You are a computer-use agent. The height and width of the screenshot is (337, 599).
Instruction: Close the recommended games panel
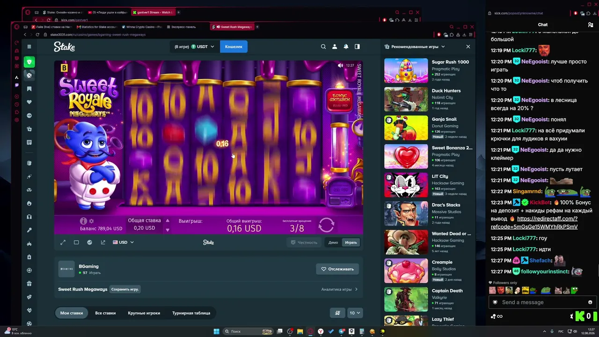click(x=468, y=47)
